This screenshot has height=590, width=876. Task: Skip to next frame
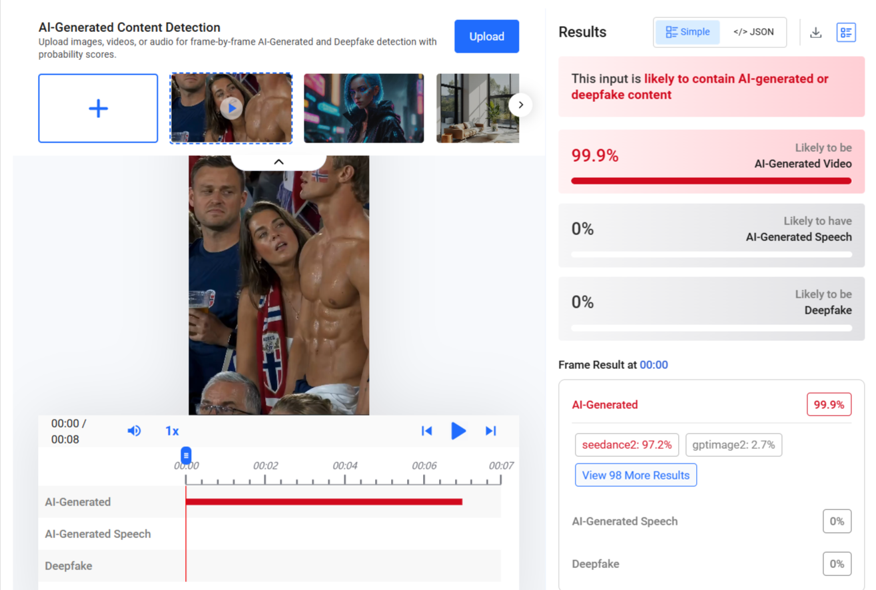[491, 431]
